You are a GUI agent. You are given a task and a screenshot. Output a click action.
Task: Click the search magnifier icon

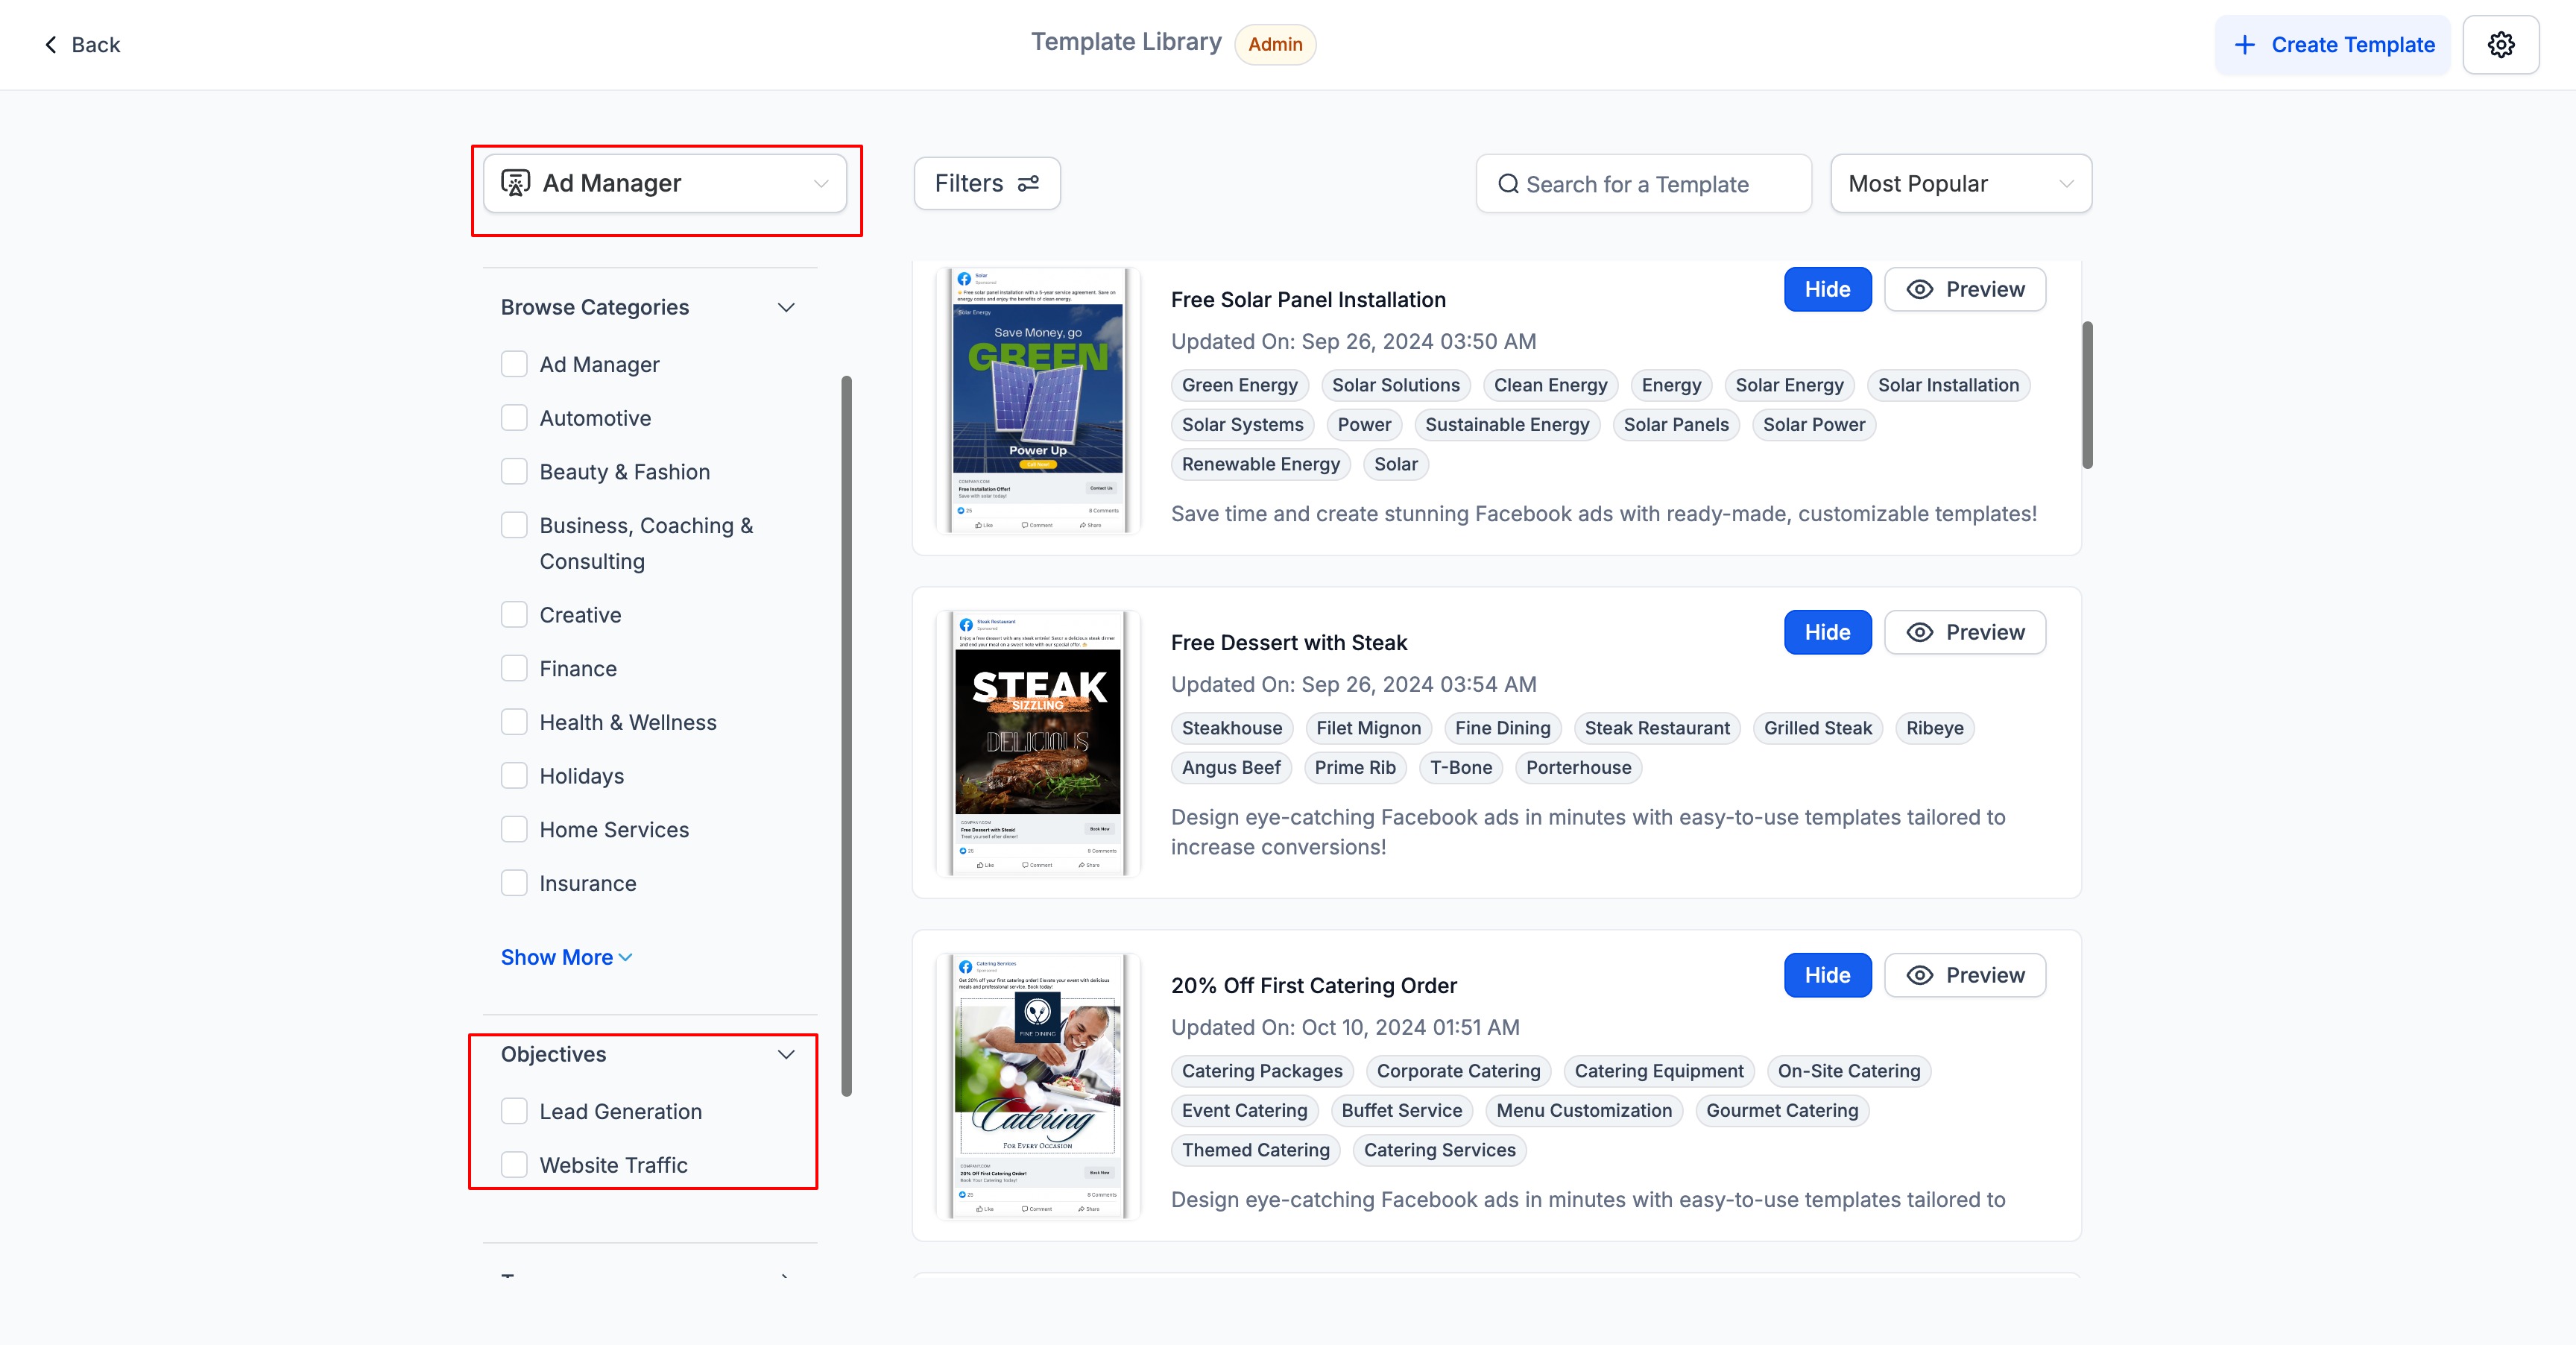pos(1507,184)
